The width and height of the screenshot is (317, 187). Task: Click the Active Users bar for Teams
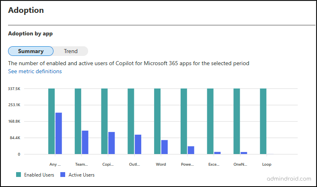(85, 142)
